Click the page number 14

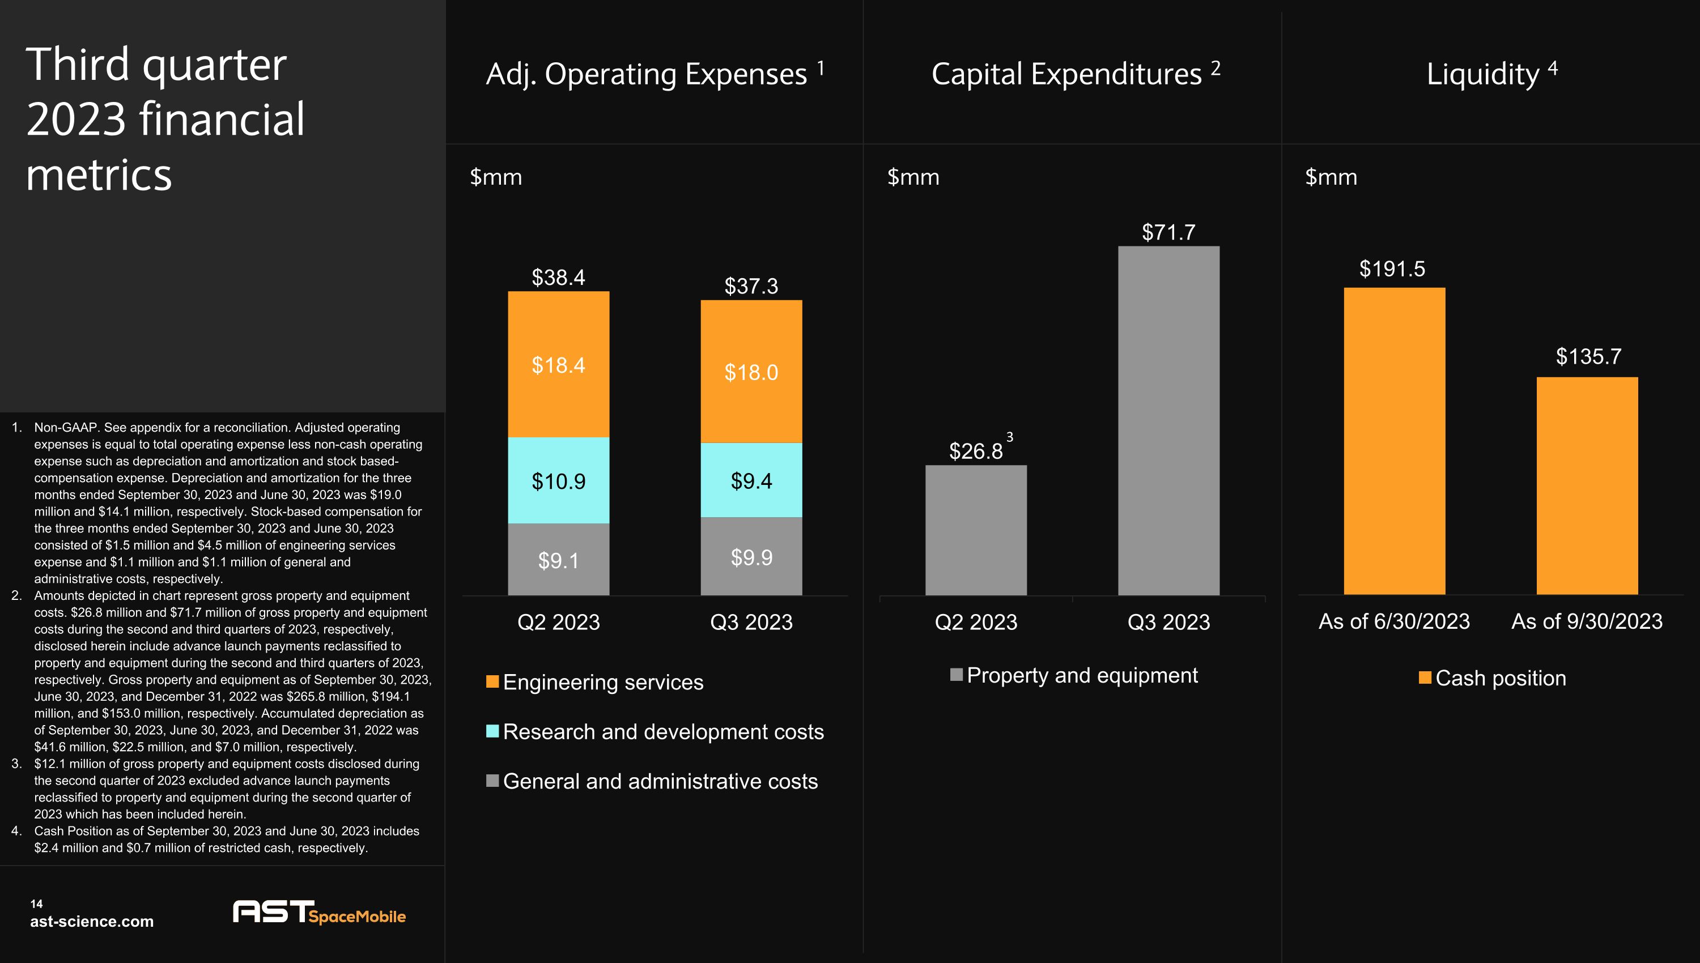coord(36,904)
